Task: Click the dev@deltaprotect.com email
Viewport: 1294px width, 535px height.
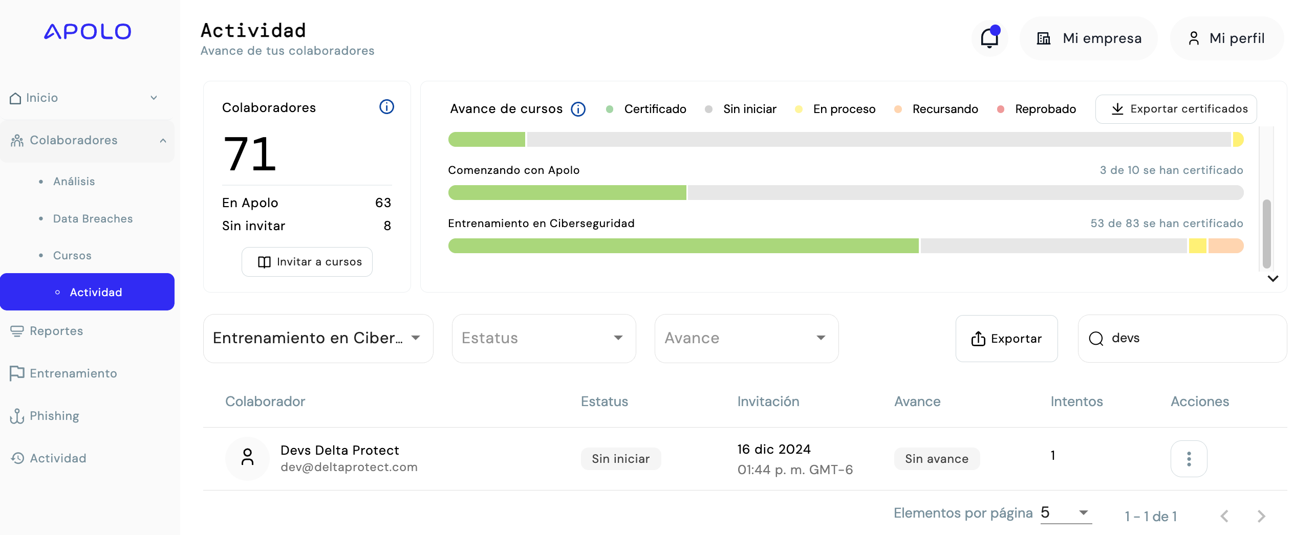Action: point(349,467)
